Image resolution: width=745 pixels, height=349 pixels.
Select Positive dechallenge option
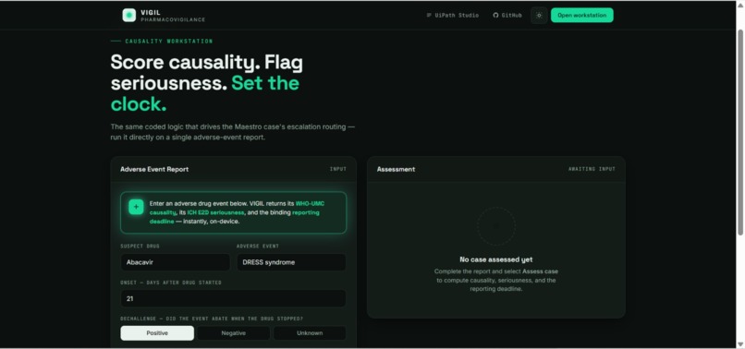157,333
